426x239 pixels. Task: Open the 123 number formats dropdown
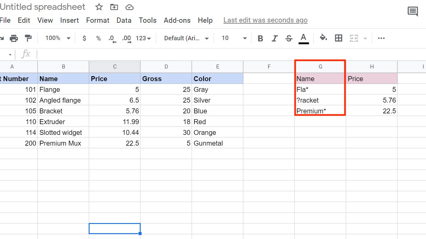coord(143,38)
